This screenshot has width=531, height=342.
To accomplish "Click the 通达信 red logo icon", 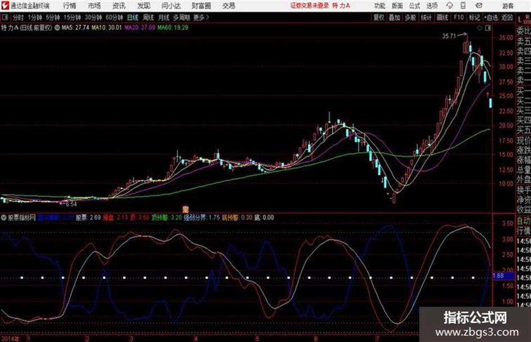I will pyautogui.click(x=4, y=6).
